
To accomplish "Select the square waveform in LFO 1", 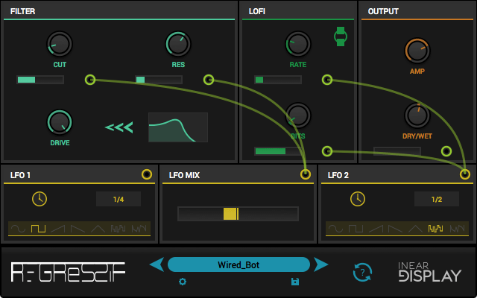I will [37, 229].
